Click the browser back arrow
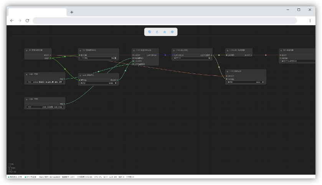This screenshot has width=322, height=185. tap(12, 21)
